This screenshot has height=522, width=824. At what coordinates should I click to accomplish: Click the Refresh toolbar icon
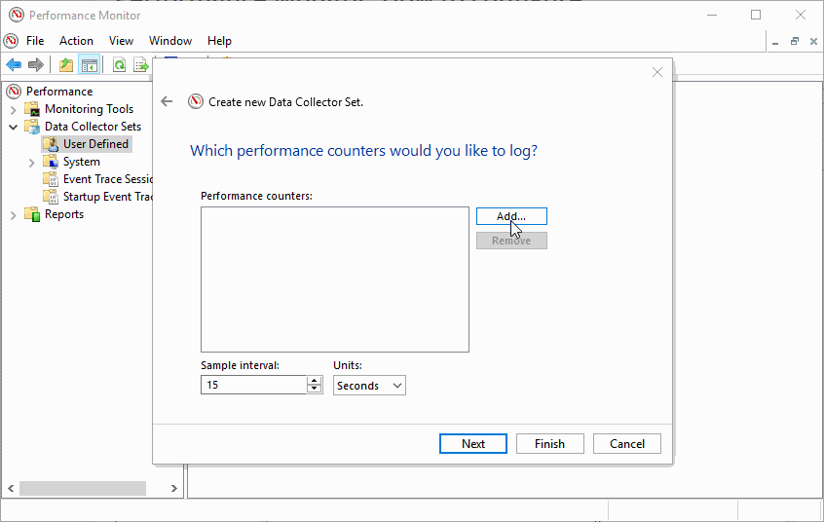coord(119,65)
